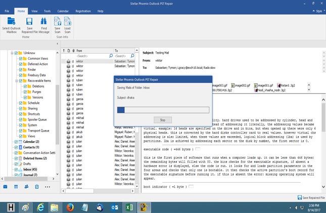Click the To column search magnifier
This screenshot has width=326, height=213.
132,56
